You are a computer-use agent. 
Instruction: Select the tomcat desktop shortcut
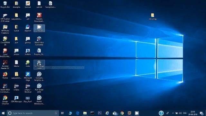point(28,5)
